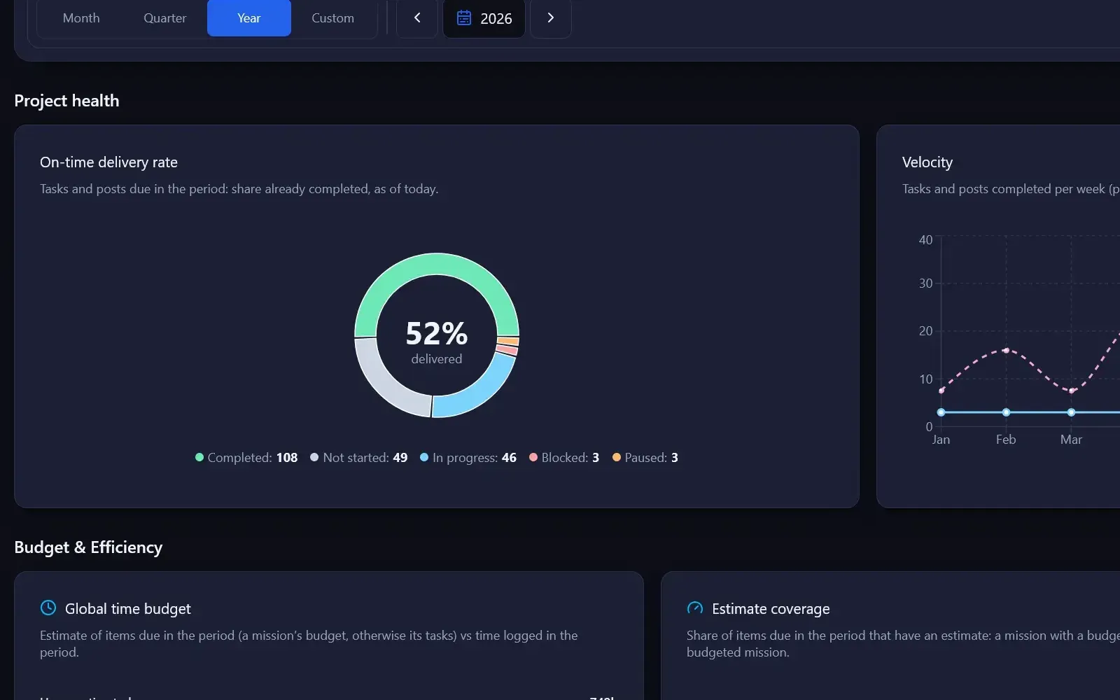1120x700 pixels.
Task: Go to the previous year with left chevron
Action: coord(417,18)
